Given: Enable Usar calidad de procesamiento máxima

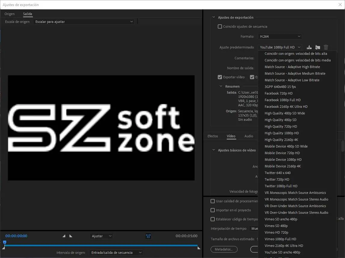Looking at the screenshot, I should point(213,201).
